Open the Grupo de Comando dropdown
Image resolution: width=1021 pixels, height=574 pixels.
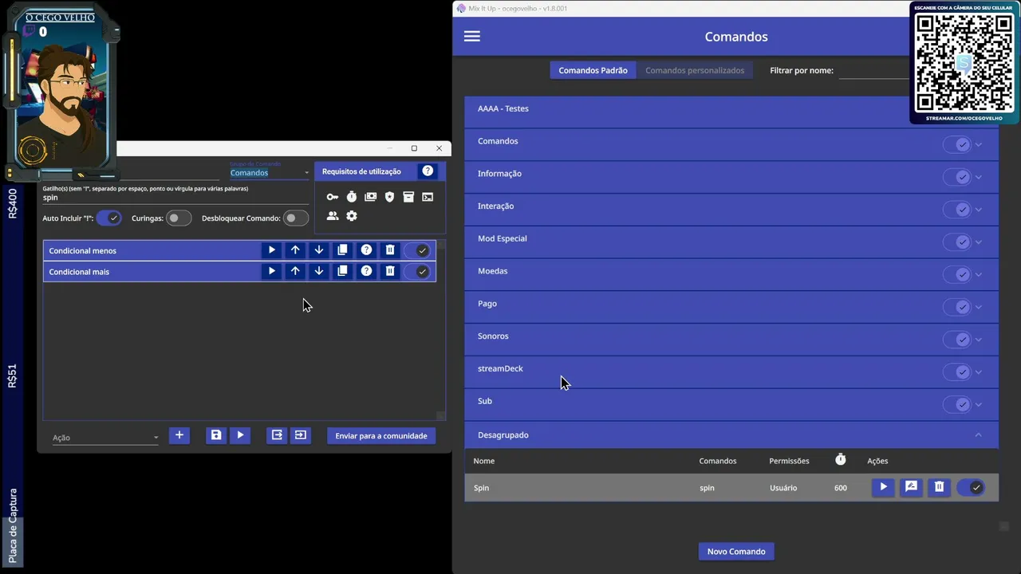click(270, 172)
